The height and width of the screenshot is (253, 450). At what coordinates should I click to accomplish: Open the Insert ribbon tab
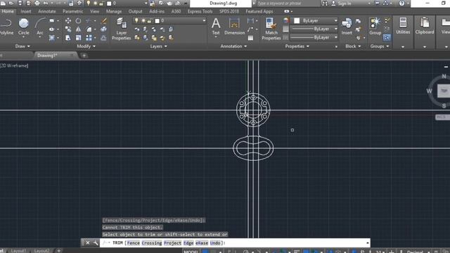click(x=26, y=11)
